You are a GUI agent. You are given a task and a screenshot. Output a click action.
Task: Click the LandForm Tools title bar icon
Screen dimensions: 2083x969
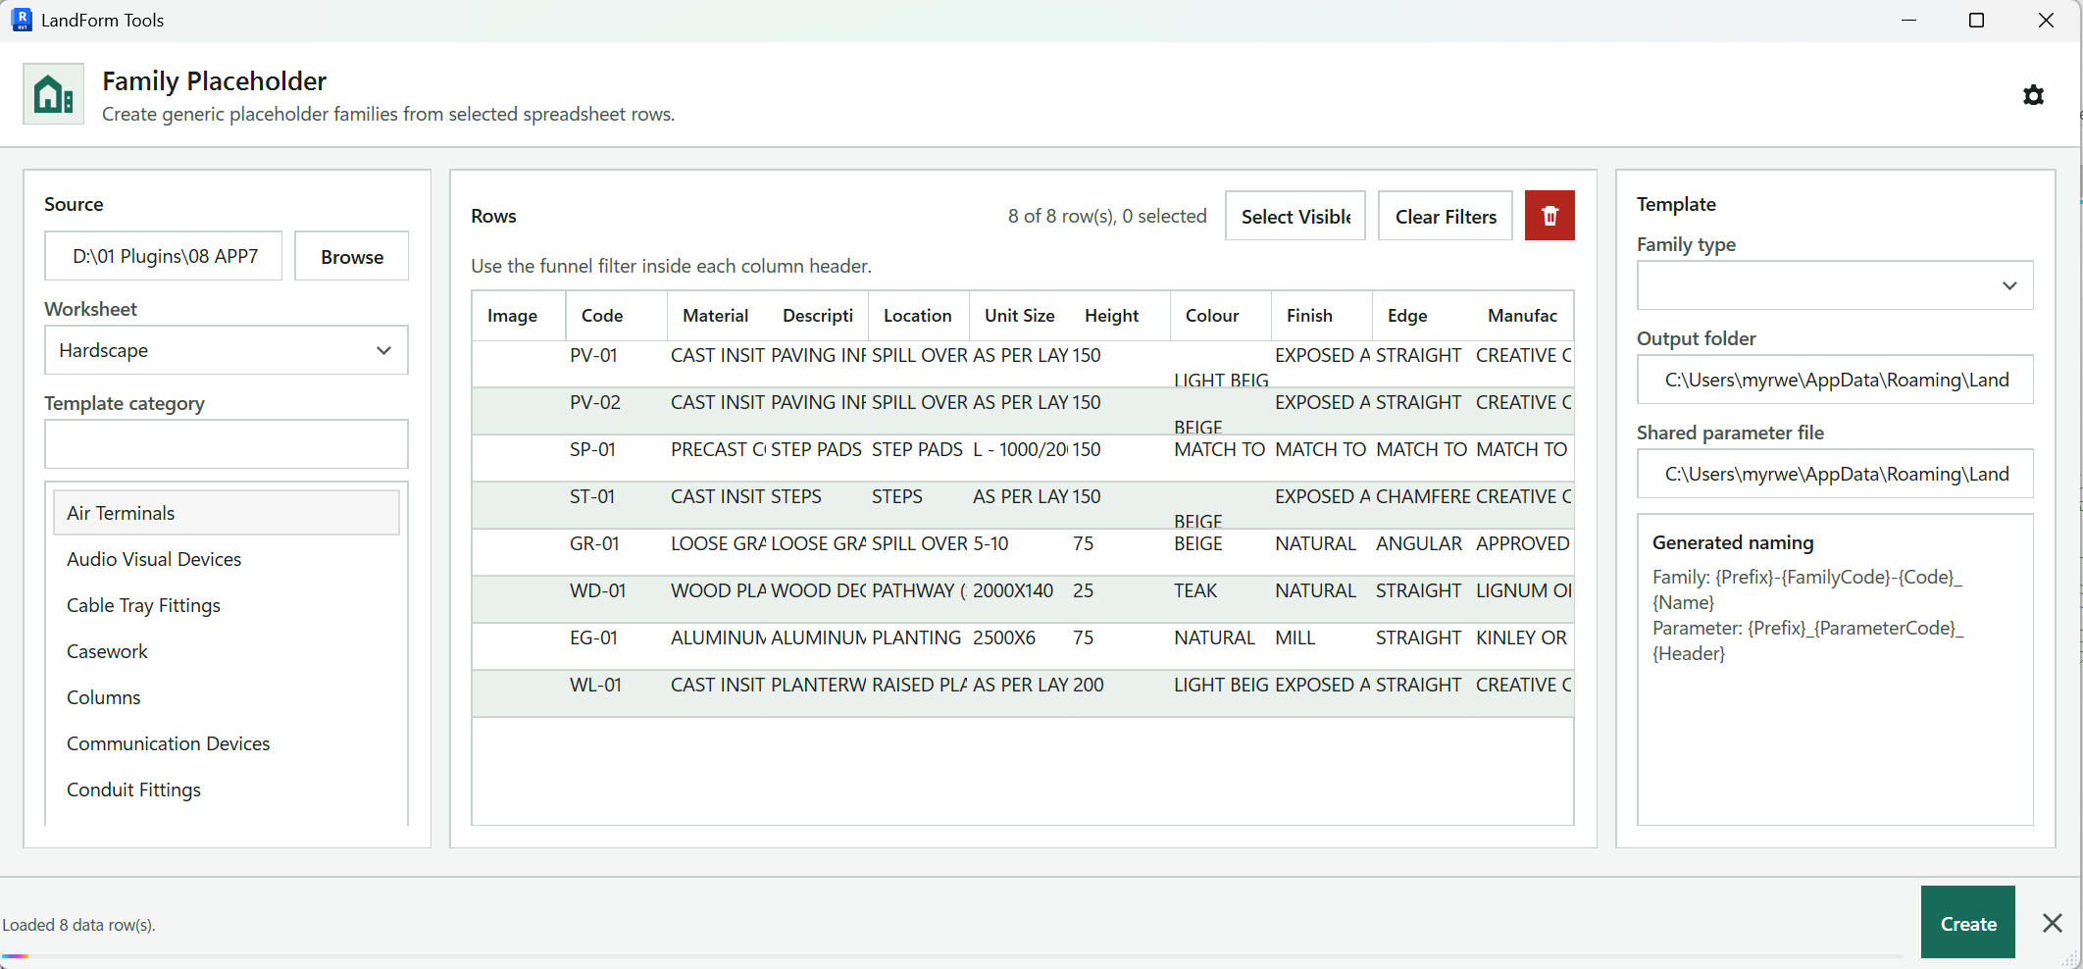(22, 20)
